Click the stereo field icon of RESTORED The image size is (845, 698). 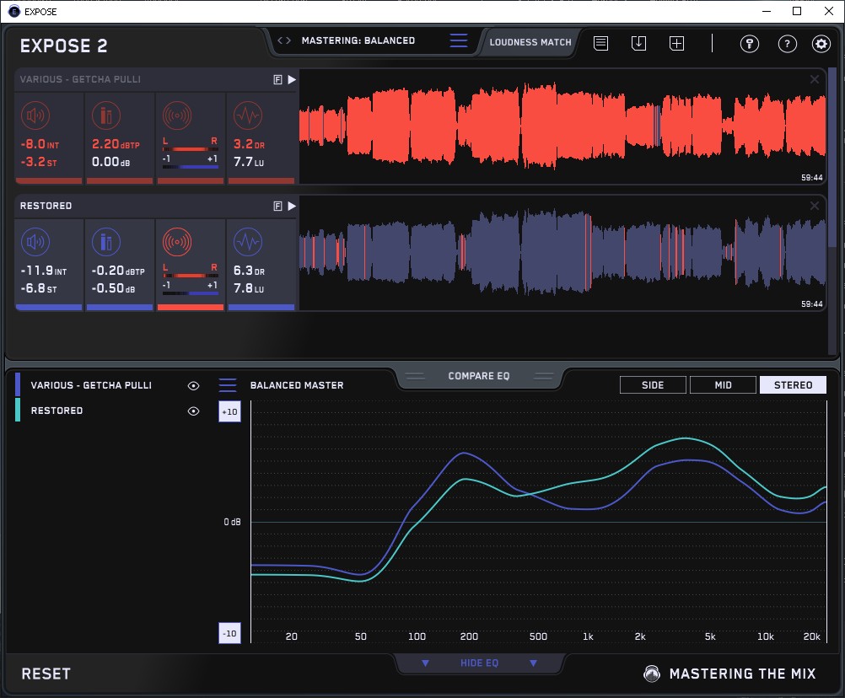[176, 243]
